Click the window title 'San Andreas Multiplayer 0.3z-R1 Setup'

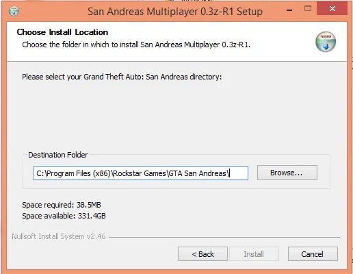click(175, 12)
